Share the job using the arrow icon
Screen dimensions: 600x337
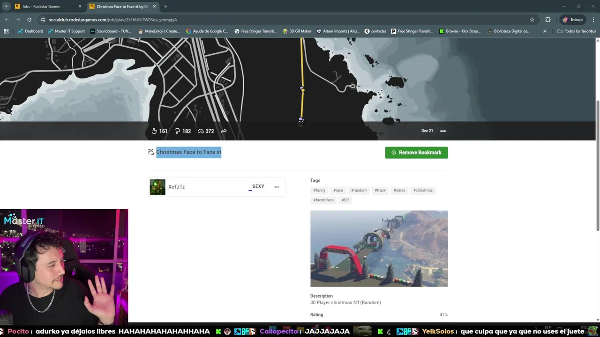pyautogui.click(x=224, y=131)
